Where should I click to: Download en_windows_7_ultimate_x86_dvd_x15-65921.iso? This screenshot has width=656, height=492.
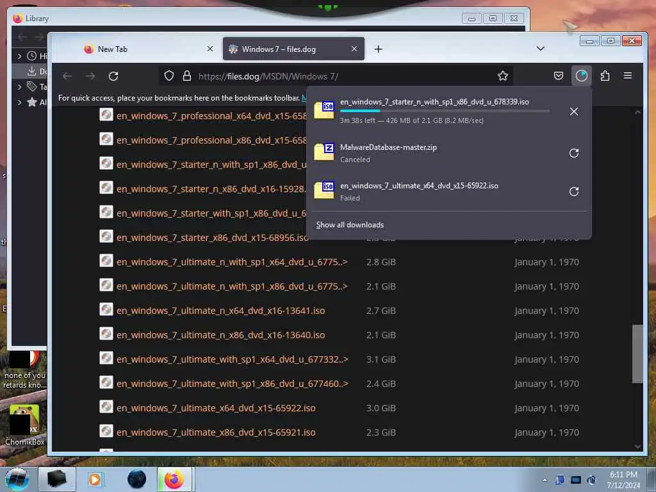(216, 432)
